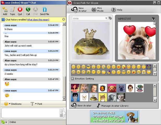Click the frog with crown avatar preview

coord(91,41)
